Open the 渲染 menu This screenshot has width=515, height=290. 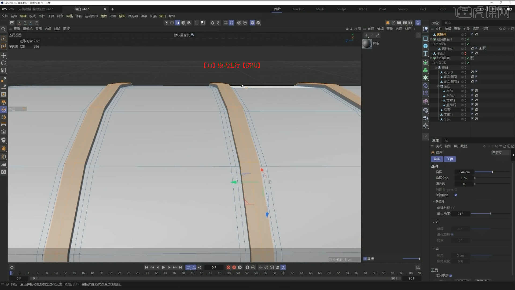point(144,16)
